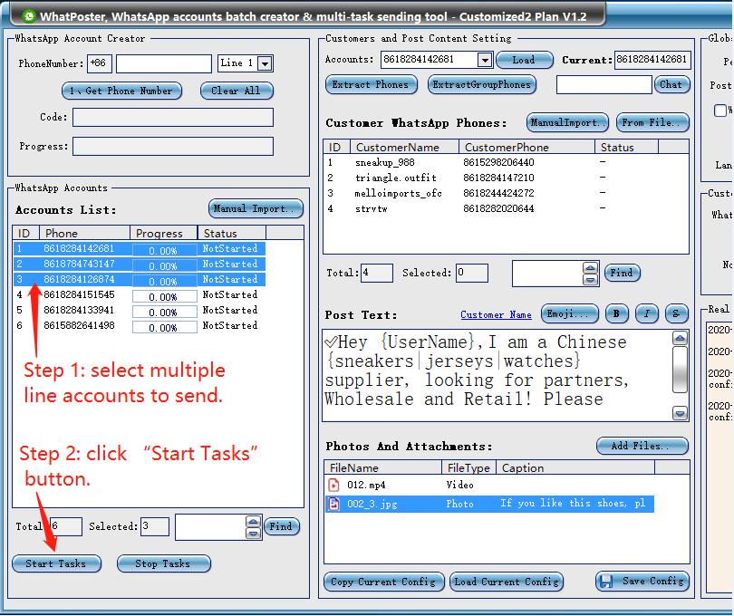Select customer melloimports_ofc
Screen dimensions: 734x616
click(x=491, y=193)
